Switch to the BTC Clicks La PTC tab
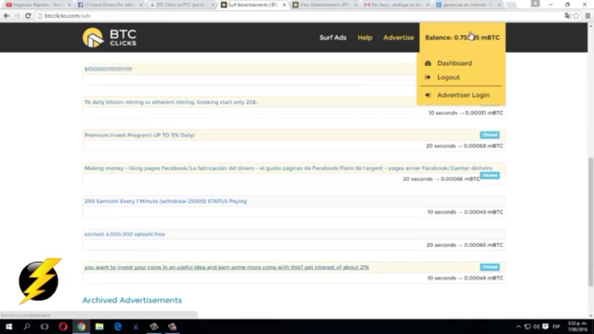 coord(181,5)
